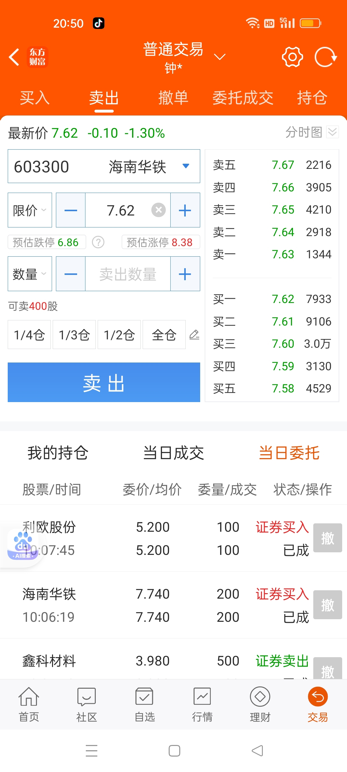347x772 pixels.
Task: Switch to 我的持仓 section
Action: [58, 453]
